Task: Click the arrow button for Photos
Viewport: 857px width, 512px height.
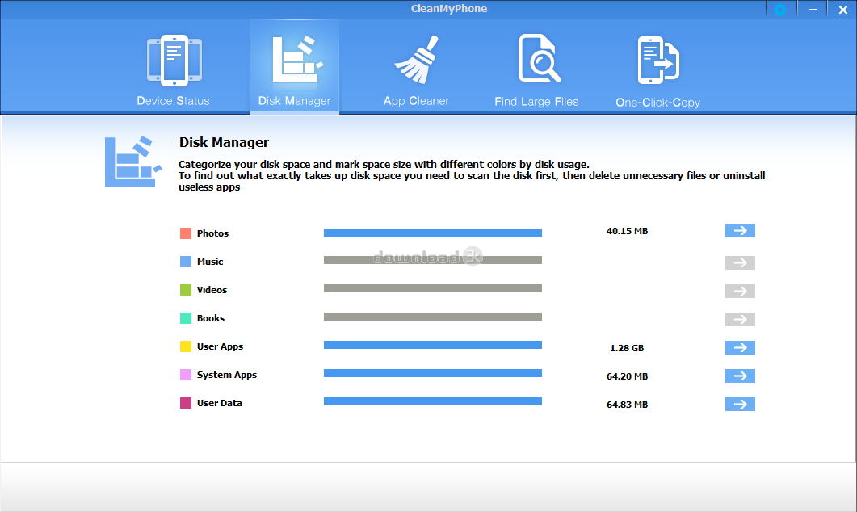Action: coord(740,231)
